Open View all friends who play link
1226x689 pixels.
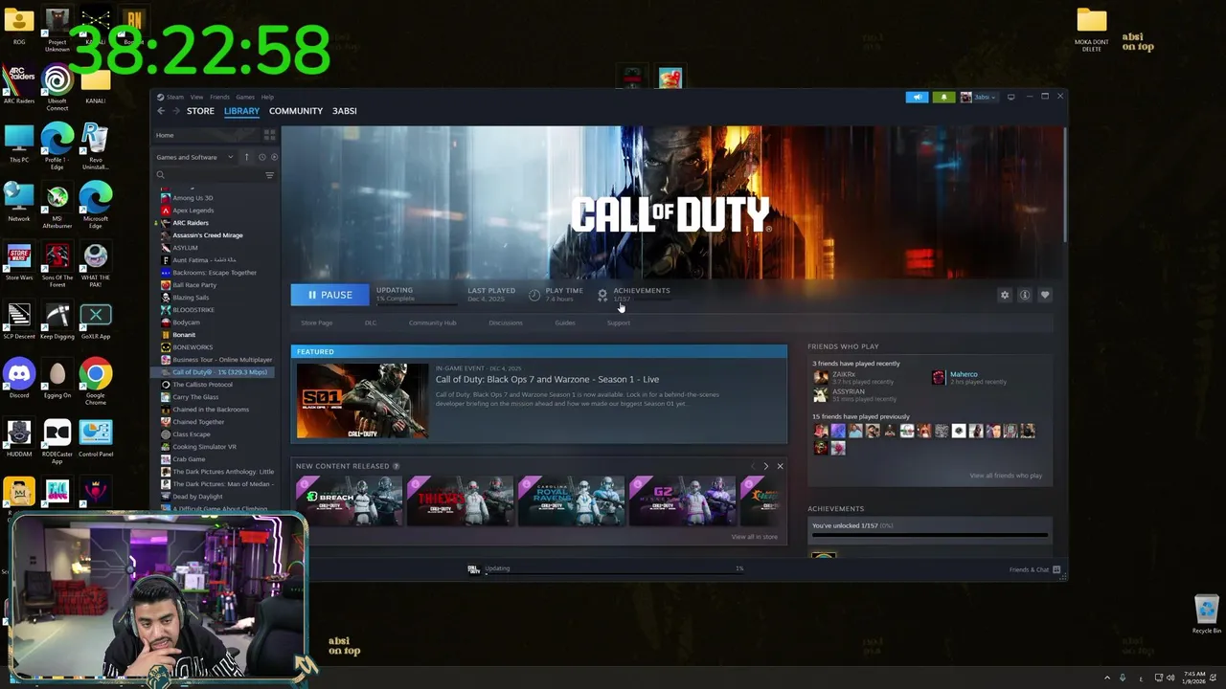point(1006,476)
